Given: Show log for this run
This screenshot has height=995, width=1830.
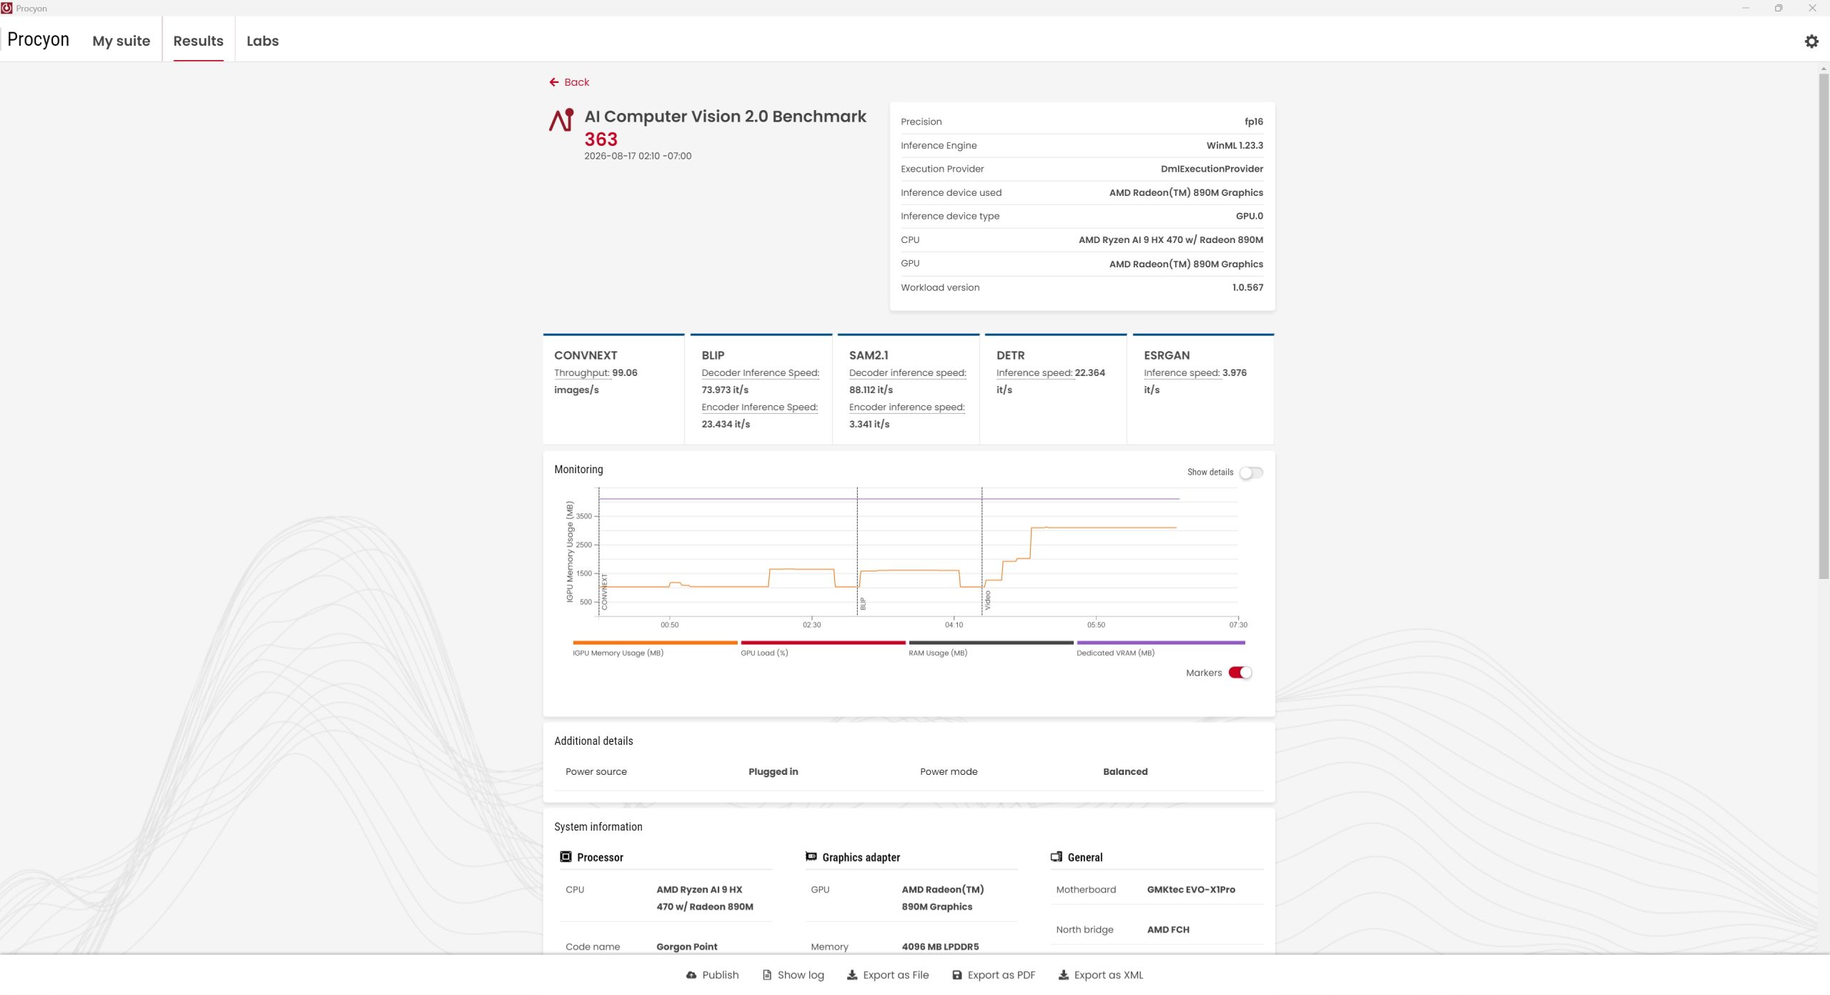Looking at the screenshot, I should tap(793, 975).
